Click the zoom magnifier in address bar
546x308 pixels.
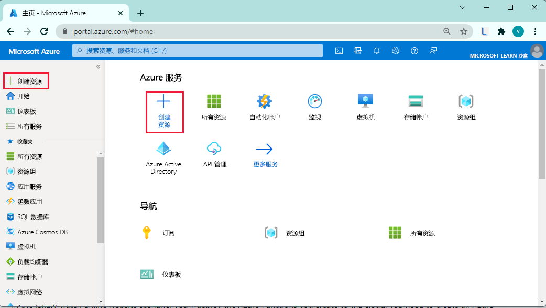point(447,31)
